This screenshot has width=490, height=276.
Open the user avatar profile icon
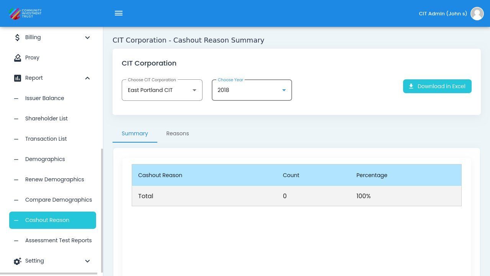click(x=477, y=13)
